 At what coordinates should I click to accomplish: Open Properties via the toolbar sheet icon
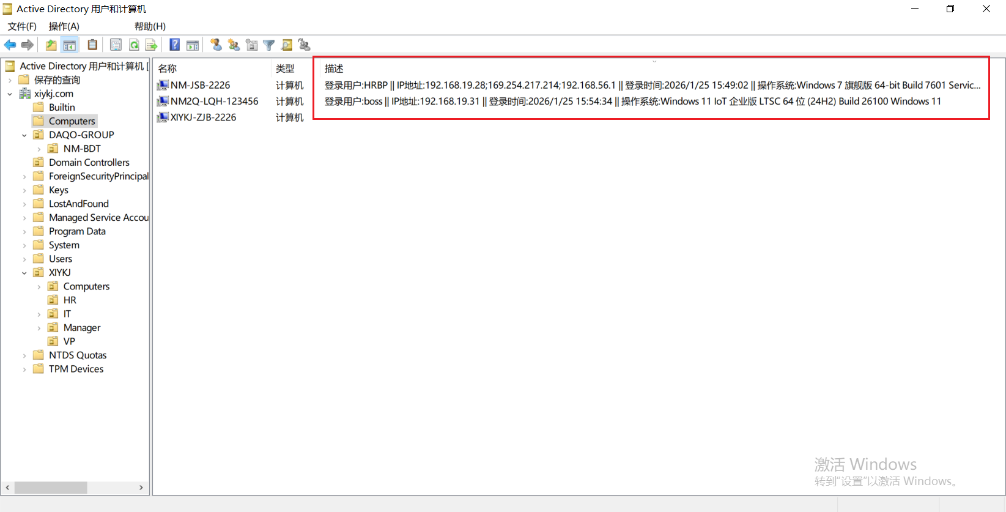(116, 45)
